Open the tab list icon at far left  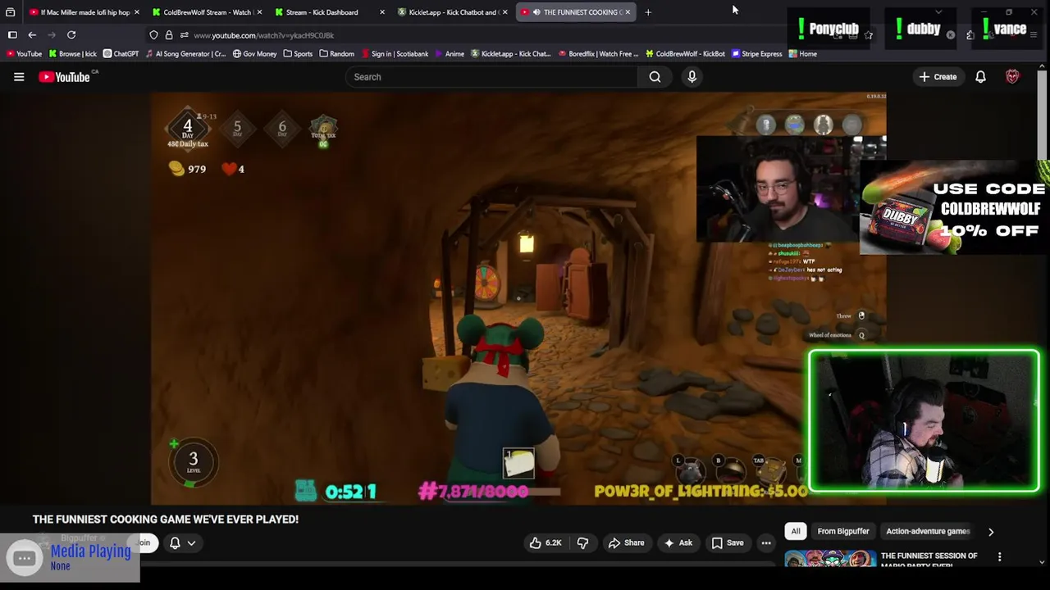[x=10, y=12]
